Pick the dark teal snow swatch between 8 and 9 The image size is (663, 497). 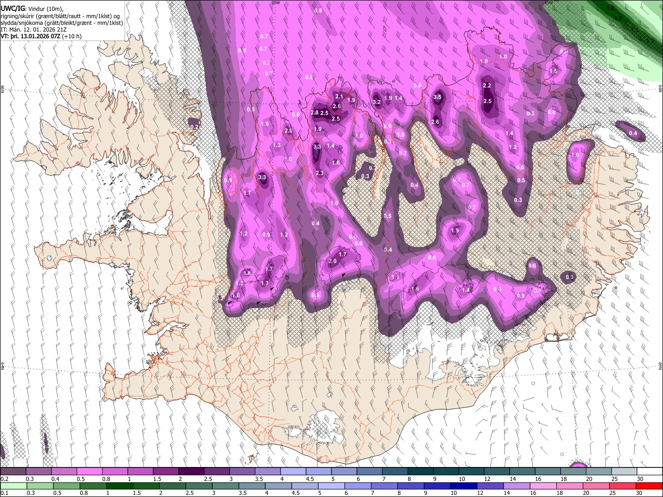(420, 472)
